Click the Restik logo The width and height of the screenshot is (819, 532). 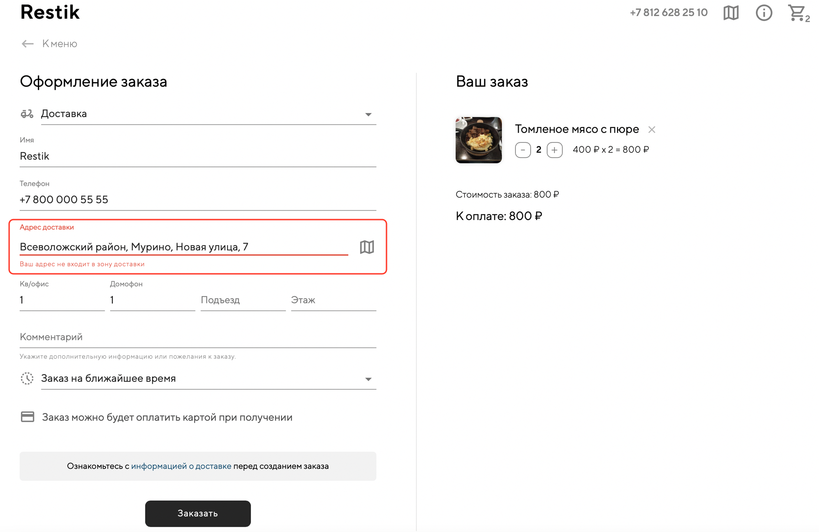(x=50, y=12)
